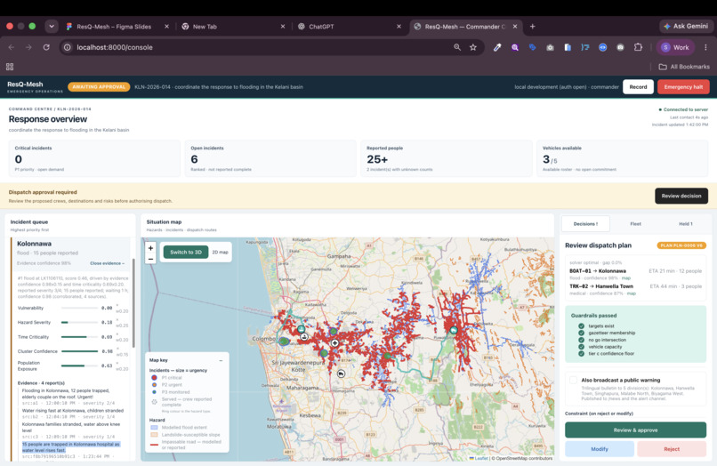Open the blue eye extension icon
717x466 pixels.
click(x=602, y=47)
